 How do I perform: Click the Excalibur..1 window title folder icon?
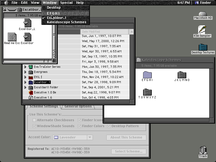[20, 9]
